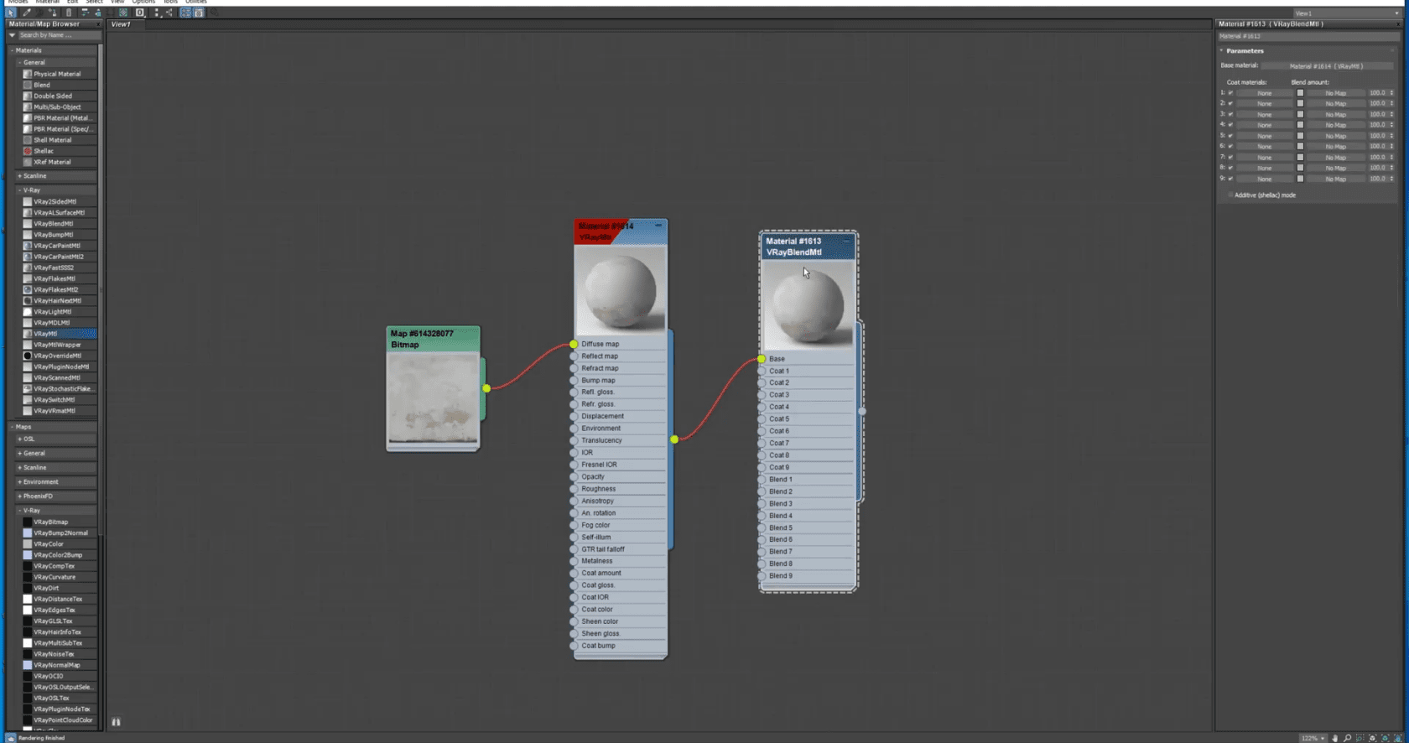Viewport: 1409px width, 743px height.
Task: Click the eyedropper Pick Material tool
Action: [x=27, y=13]
